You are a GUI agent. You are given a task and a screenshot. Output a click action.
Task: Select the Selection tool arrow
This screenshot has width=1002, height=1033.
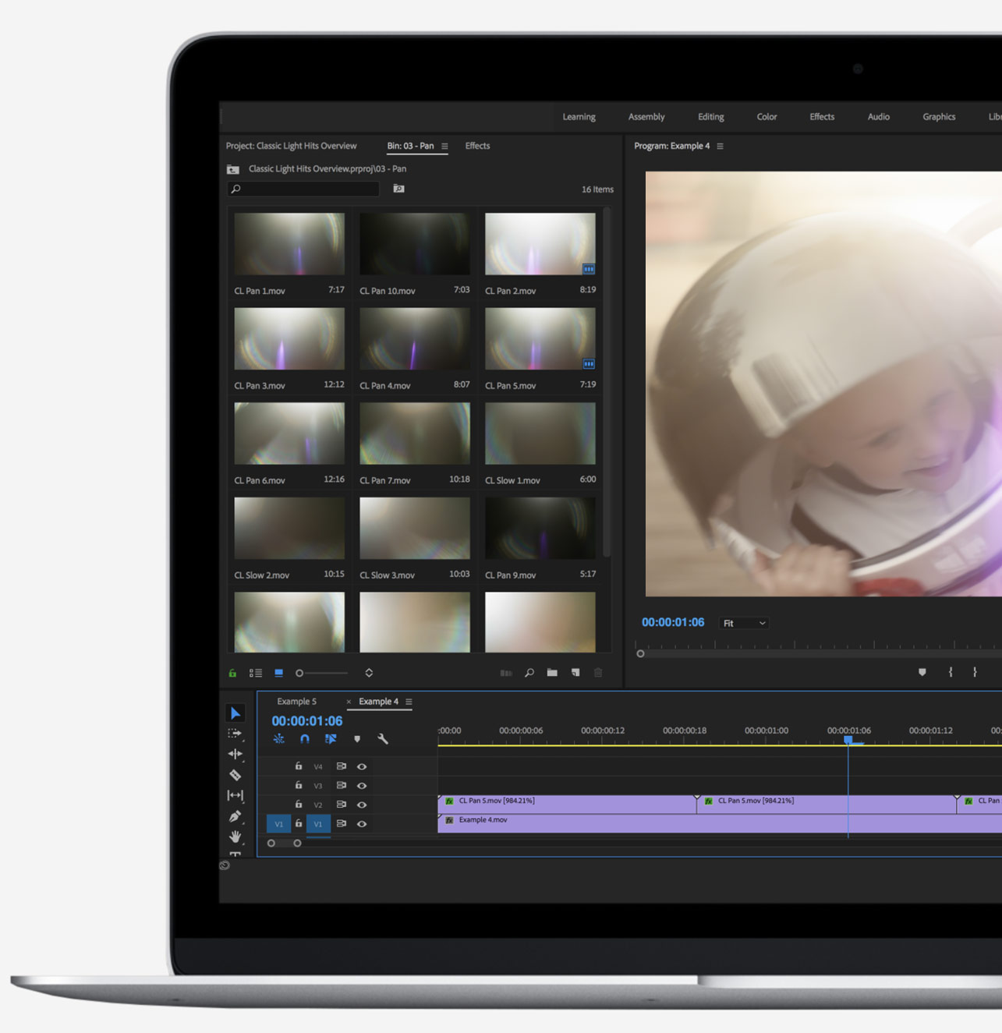(235, 713)
